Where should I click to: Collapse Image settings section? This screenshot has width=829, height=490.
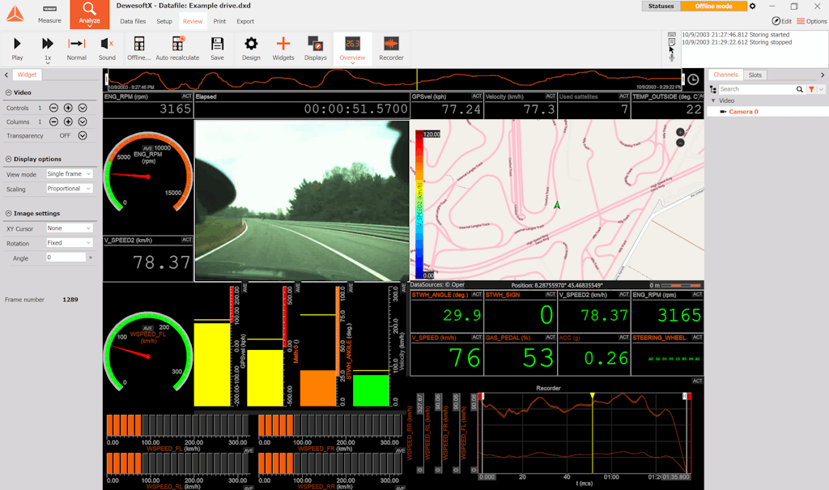(8, 214)
